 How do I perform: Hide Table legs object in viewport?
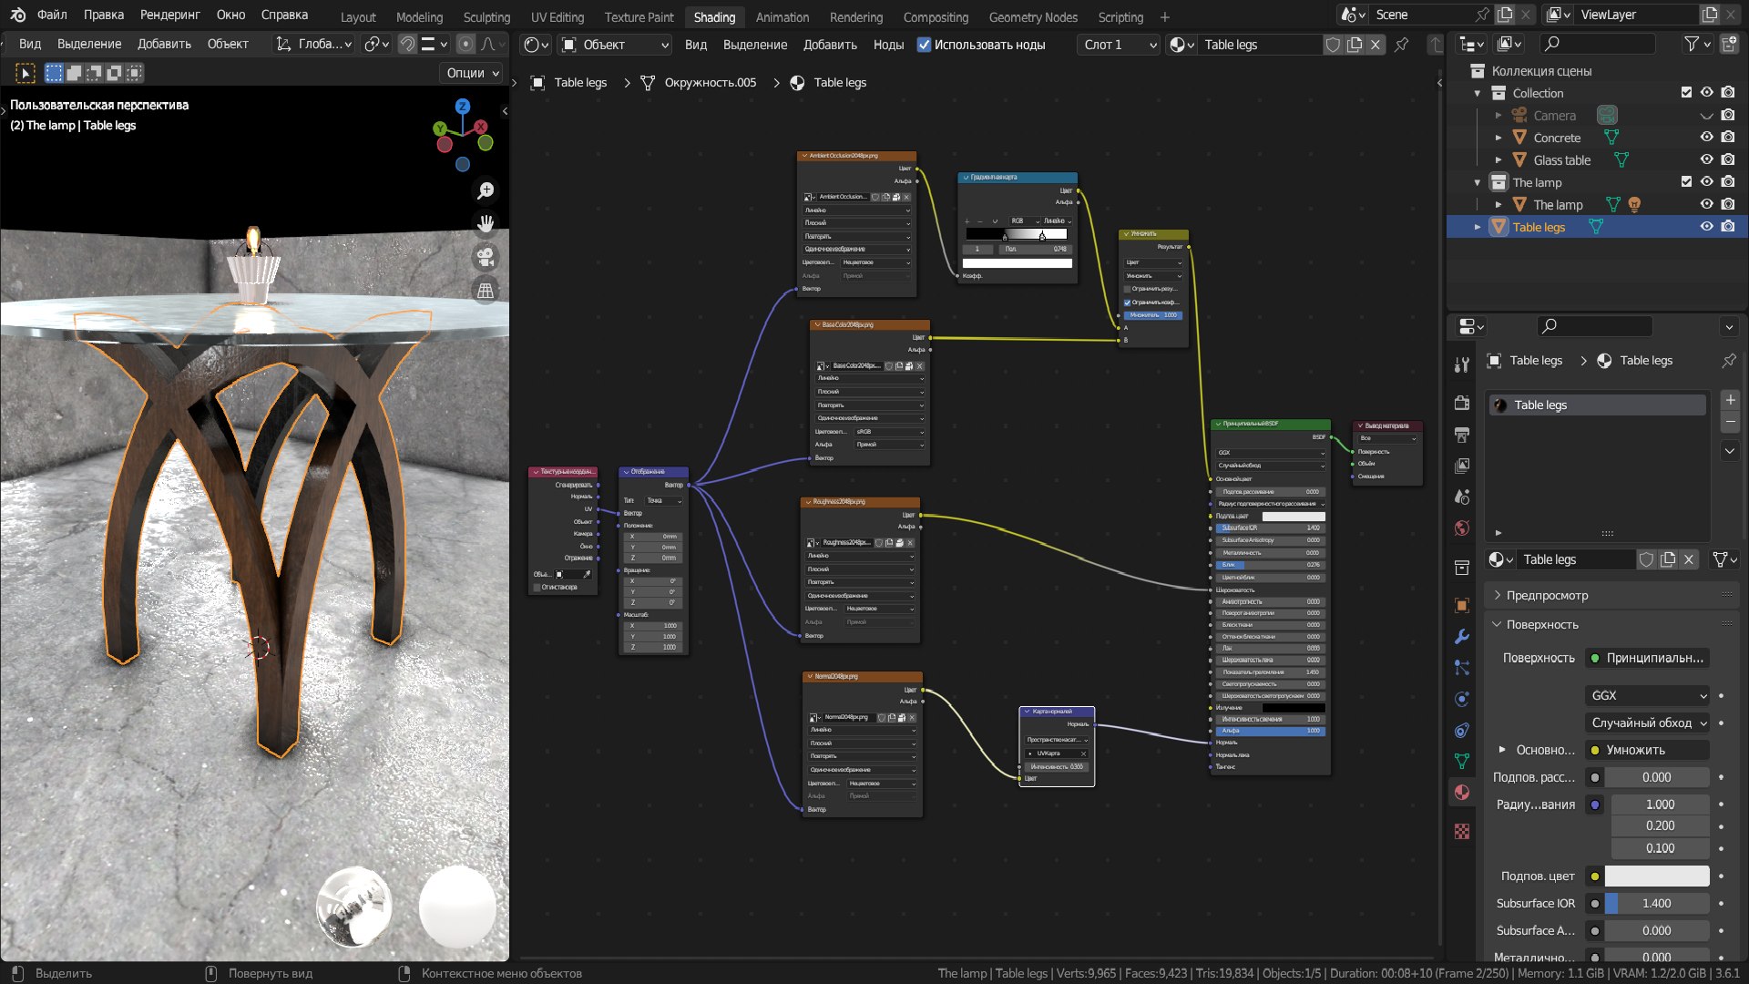pyautogui.click(x=1706, y=227)
